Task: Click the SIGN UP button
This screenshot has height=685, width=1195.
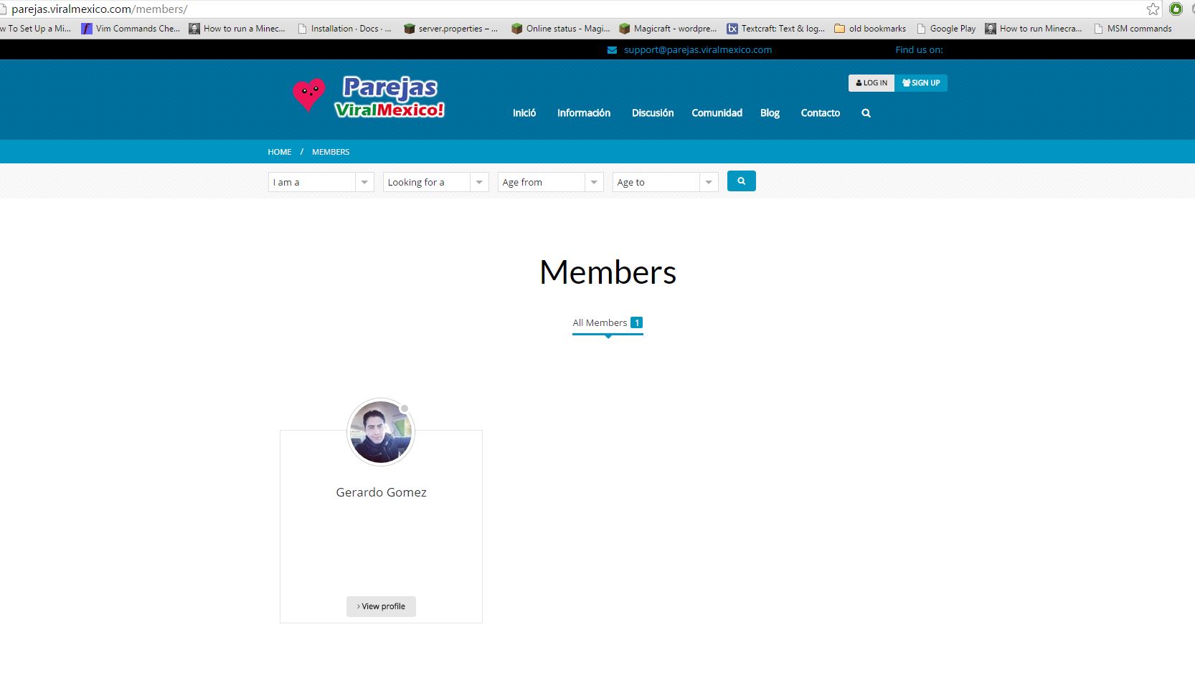Action: pyautogui.click(x=921, y=83)
